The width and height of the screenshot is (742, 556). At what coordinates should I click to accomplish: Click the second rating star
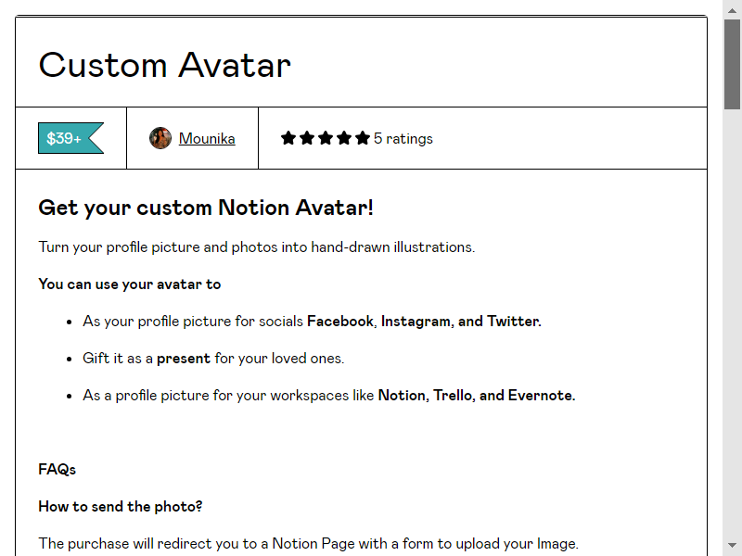click(x=307, y=138)
